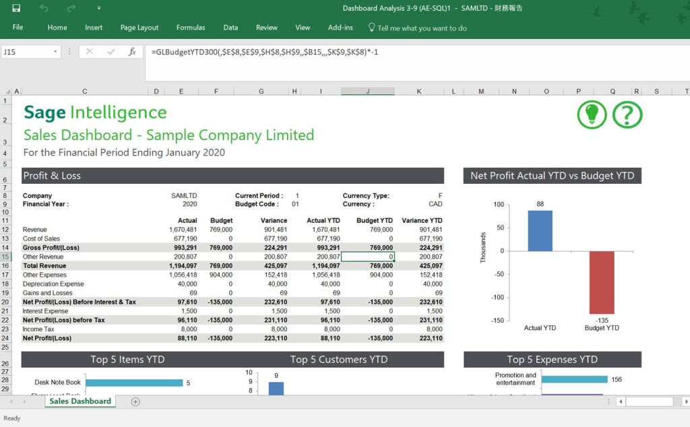Open the Data tab

click(x=230, y=27)
